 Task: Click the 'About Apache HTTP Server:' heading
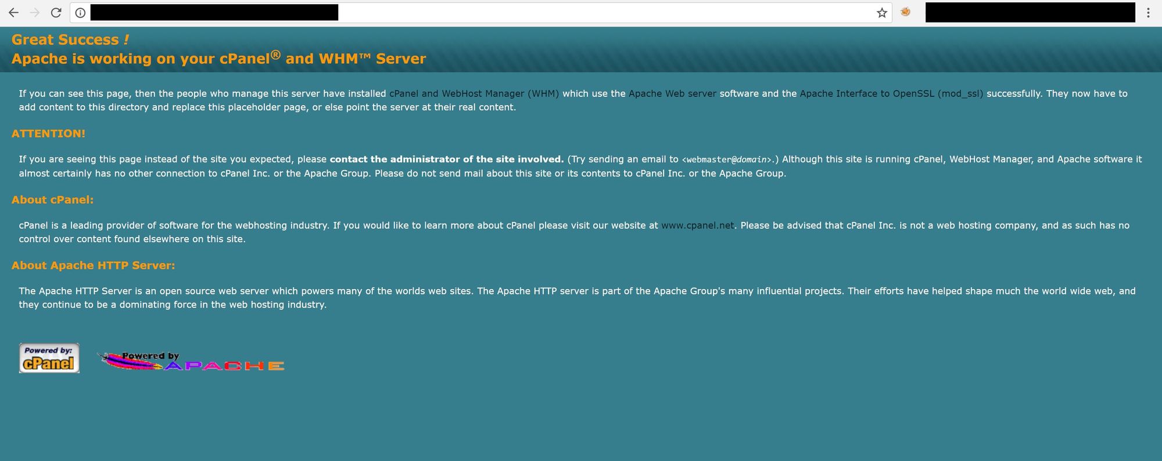93,265
